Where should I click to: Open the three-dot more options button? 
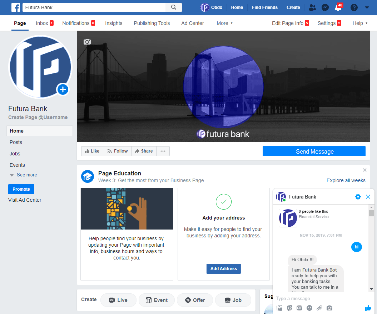click(163, 151)
